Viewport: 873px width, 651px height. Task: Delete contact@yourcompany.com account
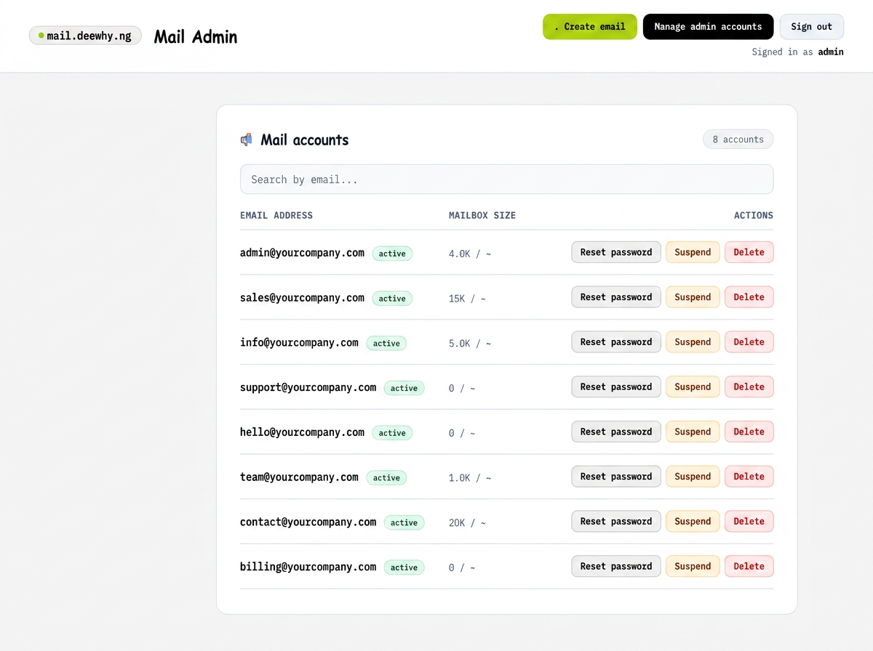coord(749,522)
